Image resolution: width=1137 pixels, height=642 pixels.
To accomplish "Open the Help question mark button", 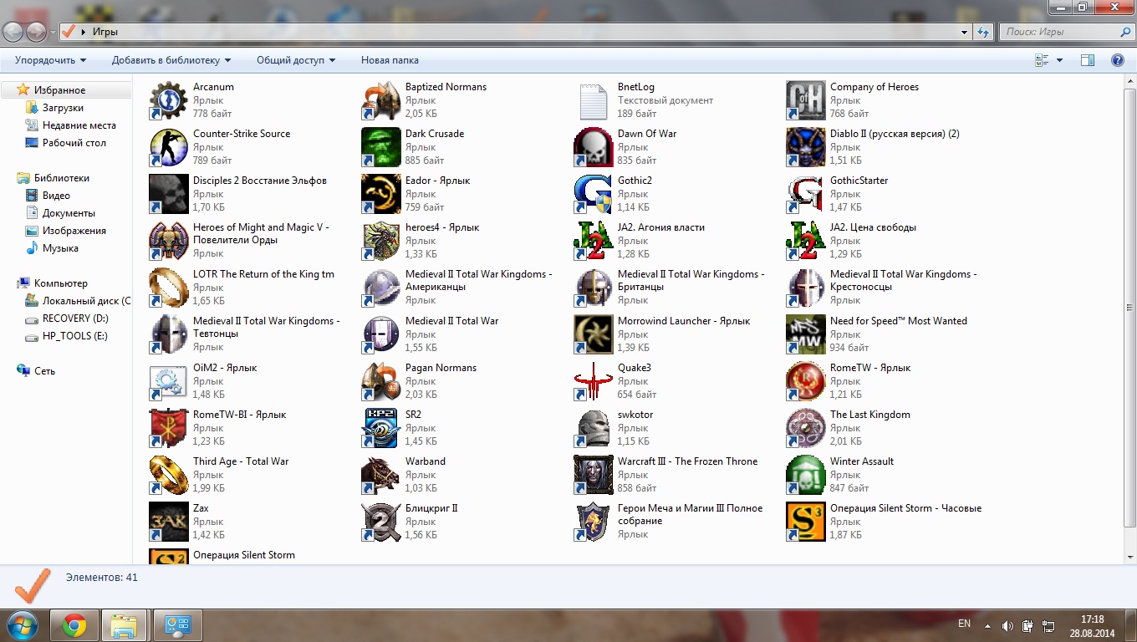I will tap(1118, 60).
